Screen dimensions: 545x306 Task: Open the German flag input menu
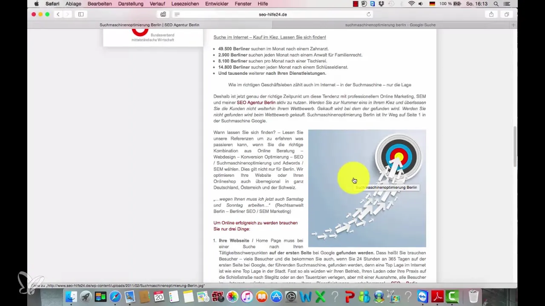432,4
